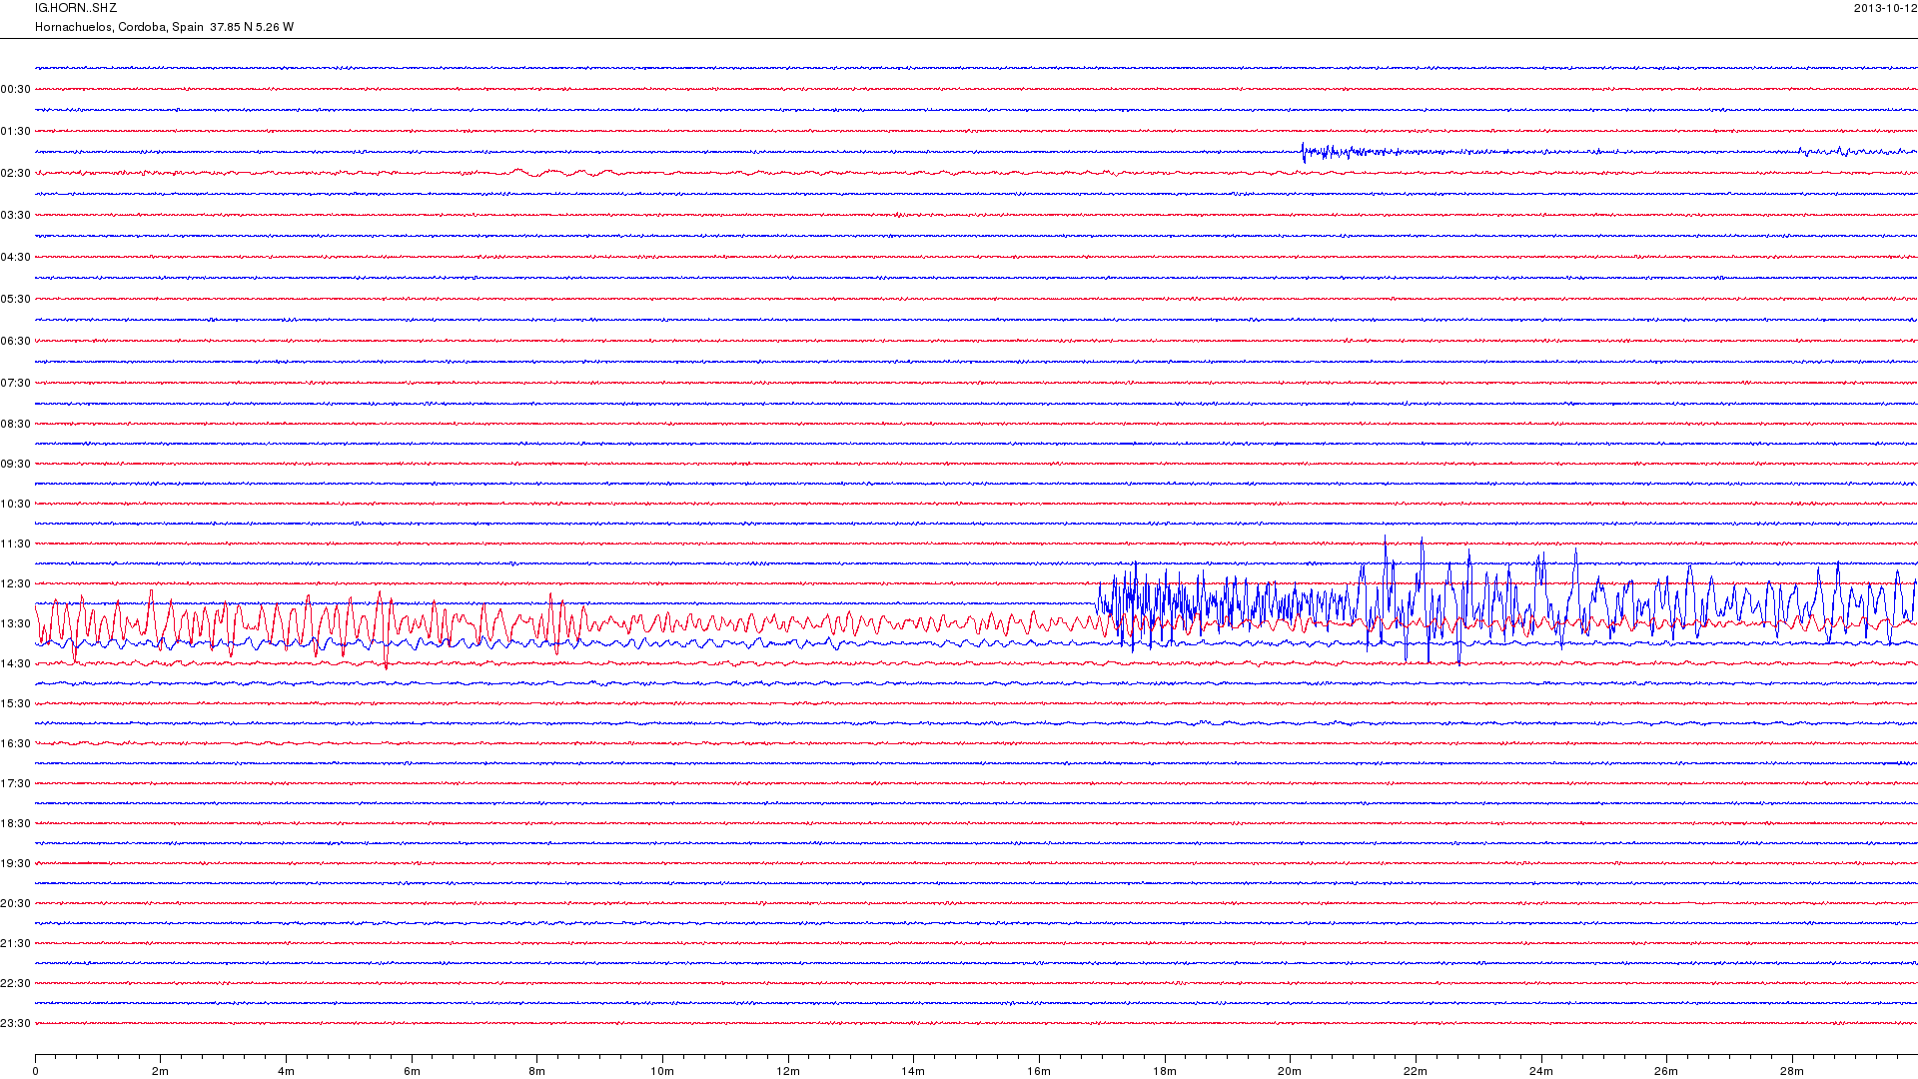Click the 20m axis tick label
The width and height of the screenshot is (1918, 1079).
[x=1290, y=1071]
